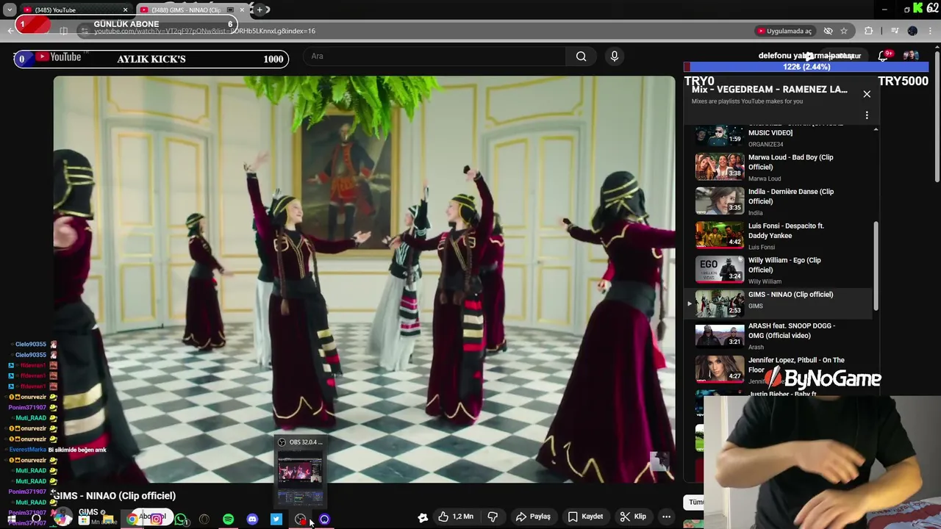Open the tab search dropdown arrow

pos(9,10)
